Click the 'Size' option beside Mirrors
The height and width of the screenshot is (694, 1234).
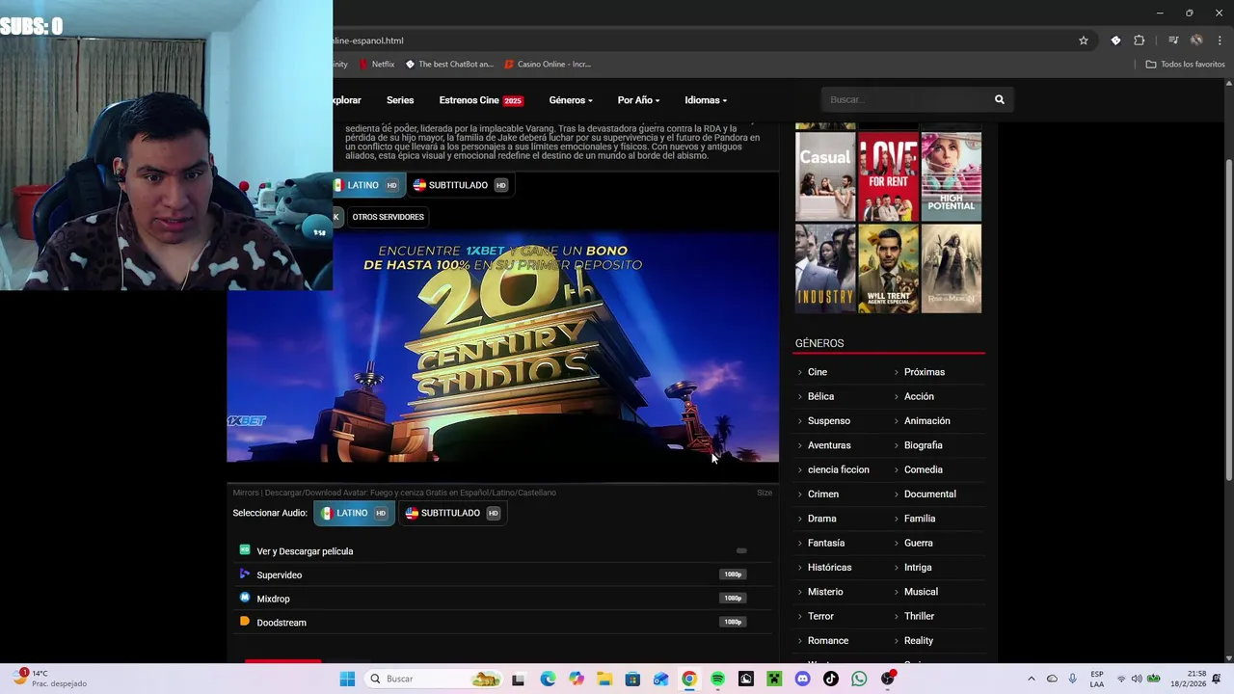(x=765, y=493)
